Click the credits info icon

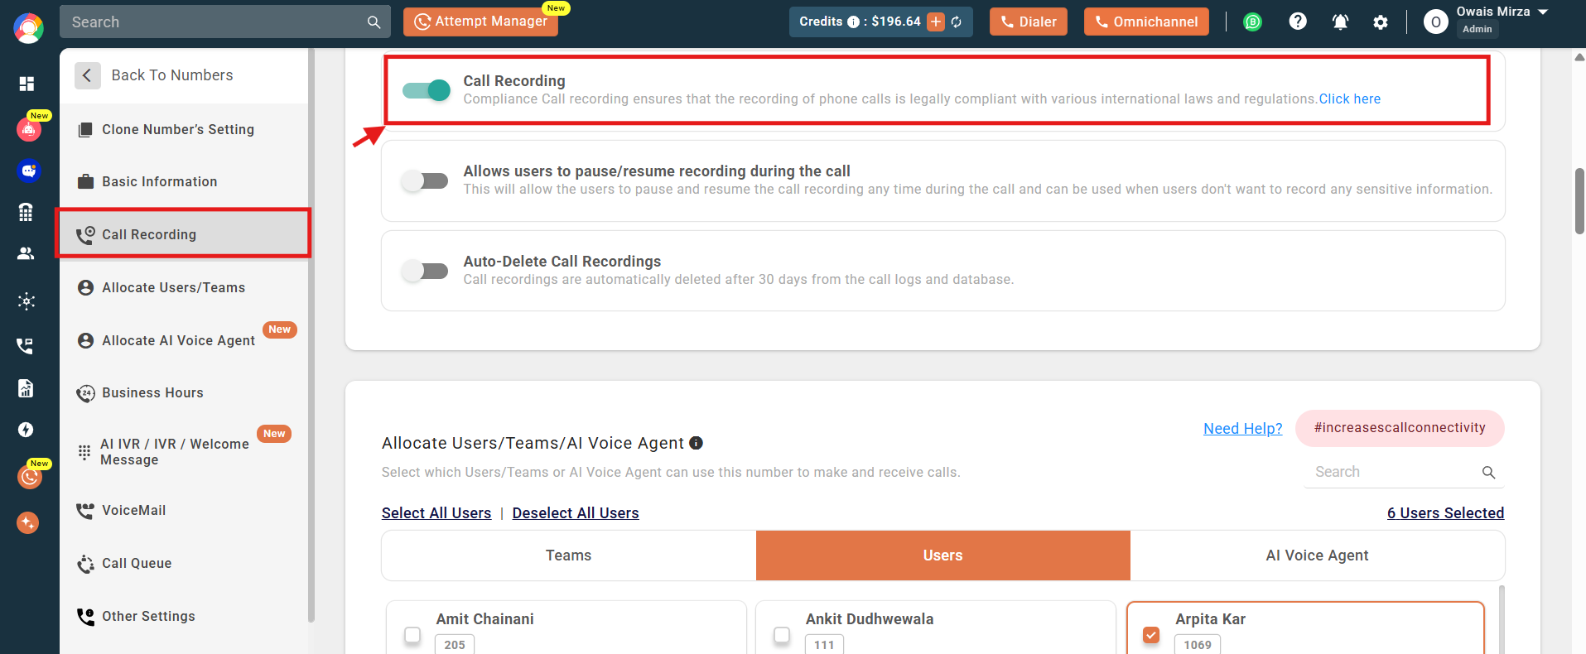(x=853, y=22)
